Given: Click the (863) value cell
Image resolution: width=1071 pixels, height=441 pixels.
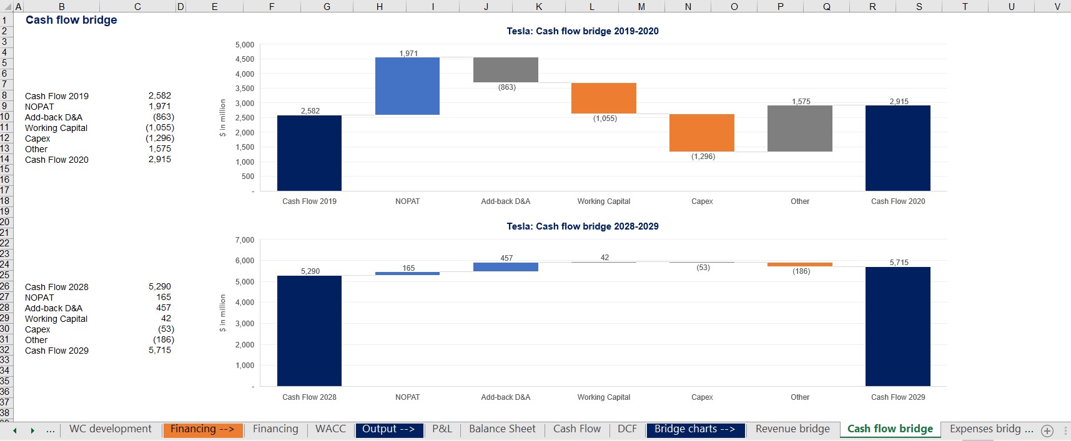Looking at the screenshot, I should coord(164,117).
